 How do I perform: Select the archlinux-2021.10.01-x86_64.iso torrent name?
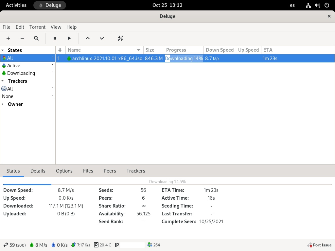pyautogui.click(x=107, y=58)
